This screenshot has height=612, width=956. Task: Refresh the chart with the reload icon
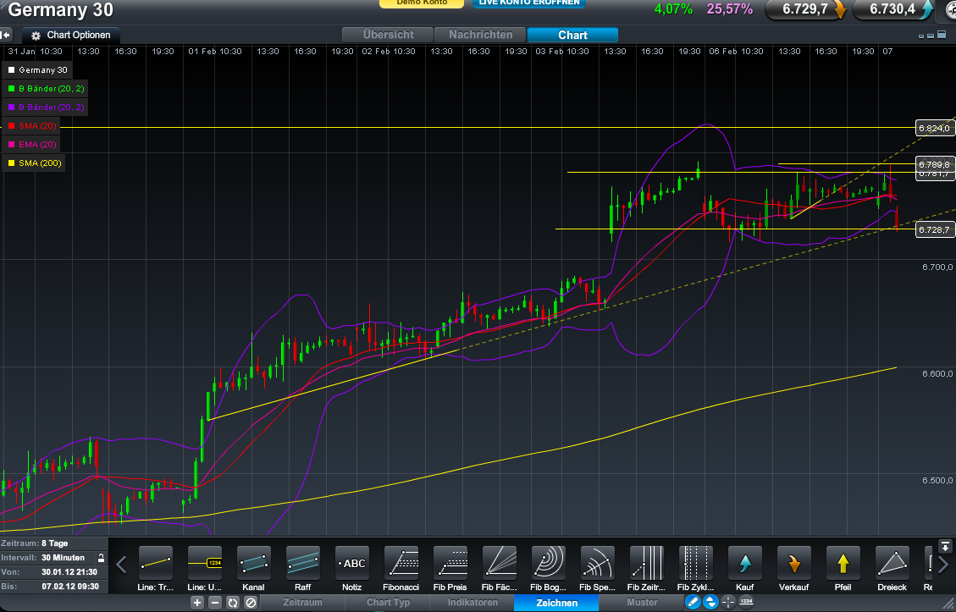(232, 603)
